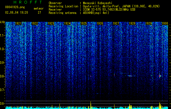Click the Receiving Location label
The width and height of the screenshot is (171, 109).
coord(63,6)
